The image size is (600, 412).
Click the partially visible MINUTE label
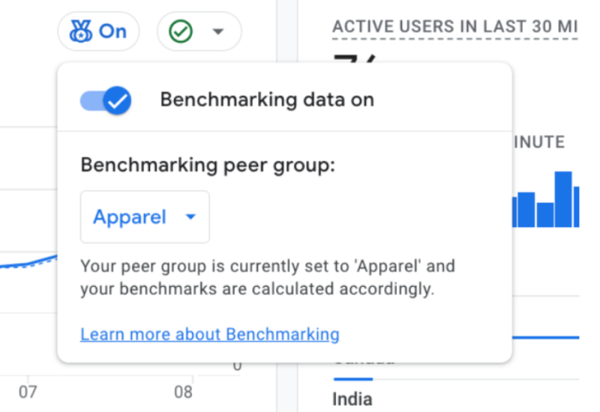(538, 142)
